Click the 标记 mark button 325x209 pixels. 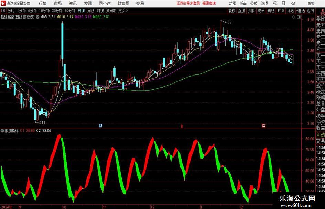[290, 11]
